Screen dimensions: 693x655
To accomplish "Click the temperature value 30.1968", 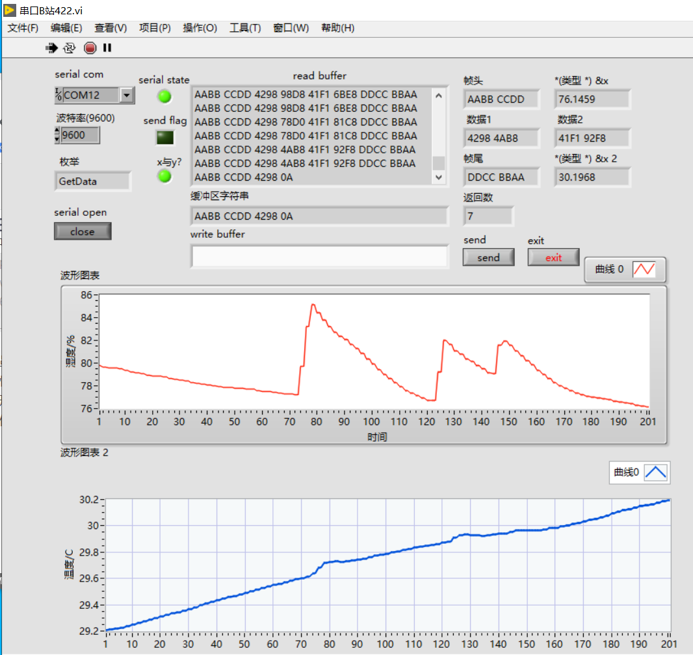I will click(x=592, y=177).
